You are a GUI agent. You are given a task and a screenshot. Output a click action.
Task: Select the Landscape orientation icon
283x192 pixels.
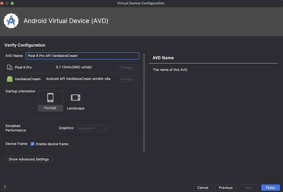(76, 98)
